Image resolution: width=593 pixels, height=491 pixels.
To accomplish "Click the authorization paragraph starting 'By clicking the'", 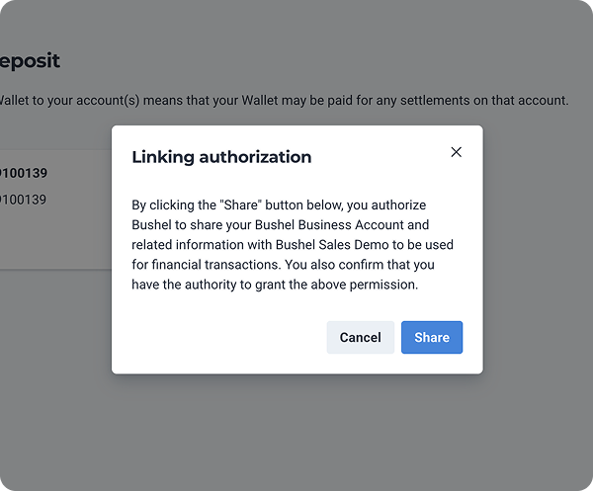I will click(293, 245).
